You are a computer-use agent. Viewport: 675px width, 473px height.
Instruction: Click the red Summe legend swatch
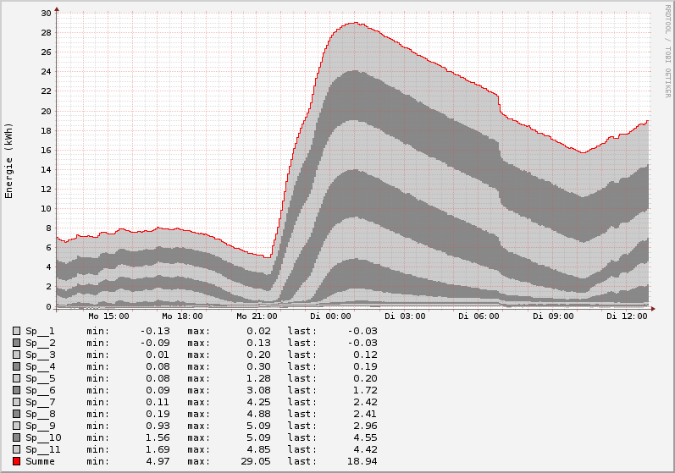(x=17, y=461)
